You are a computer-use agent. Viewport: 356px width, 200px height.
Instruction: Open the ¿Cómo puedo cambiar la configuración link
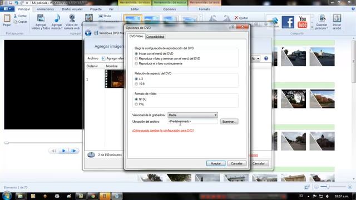click(x=163, y=131)
